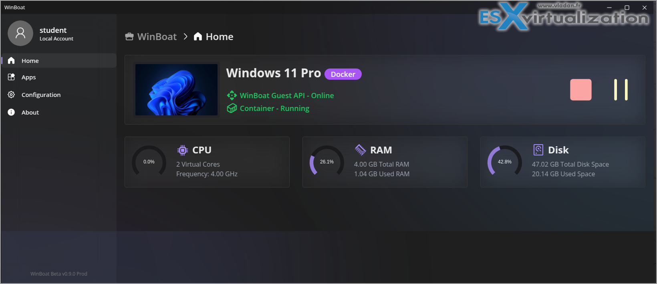
Task: Click the red Stop container button
Action: click(x=580, y=90)
